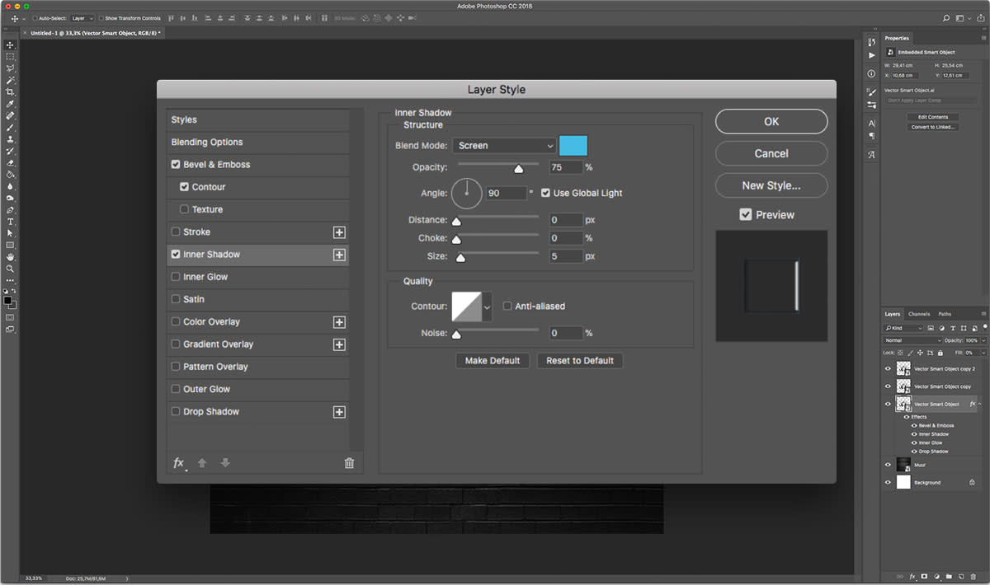Uncheck the Preview checkbox

[x=746, y=214]
